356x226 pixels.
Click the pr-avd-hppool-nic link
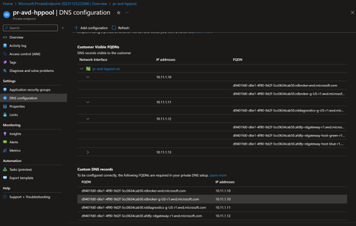point(106,69)
